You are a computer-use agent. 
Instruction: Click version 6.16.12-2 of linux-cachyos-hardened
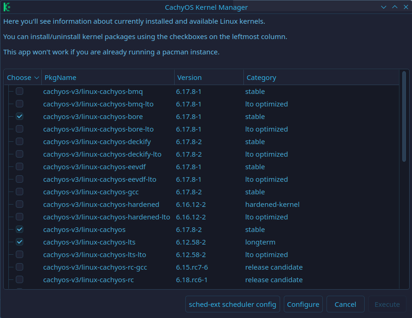[191, 205]
